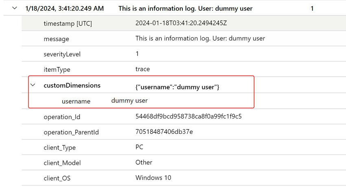Select the client_OS value Windows 10

[153, 178]
